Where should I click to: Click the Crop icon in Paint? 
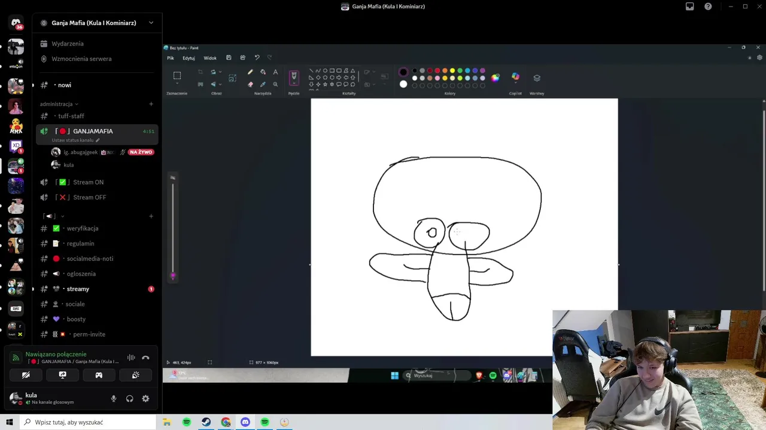pos(200,72)
